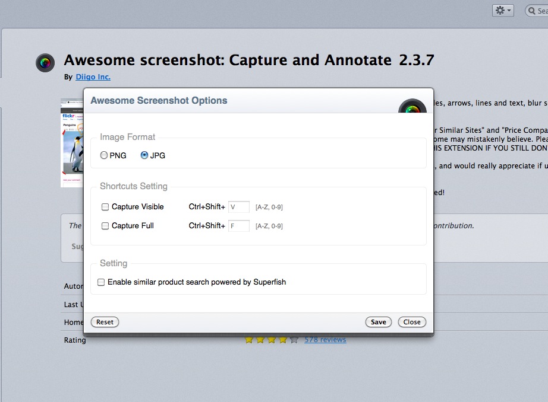Save the screenshot options
Viewport: 548px width, 402px height.
pos(379,322)
